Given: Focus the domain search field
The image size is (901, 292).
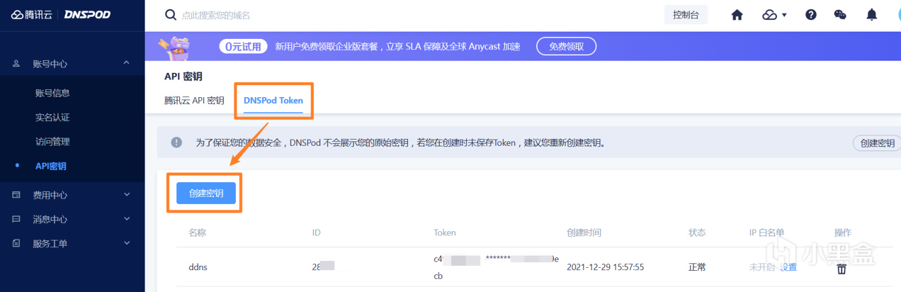Looking at the screenshot, I should point(216,15).
